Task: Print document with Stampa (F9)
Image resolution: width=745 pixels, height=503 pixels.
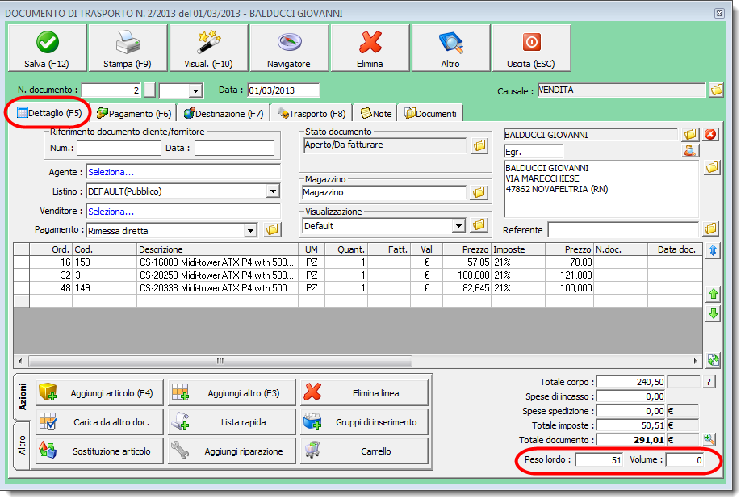Action: (128, 48)
